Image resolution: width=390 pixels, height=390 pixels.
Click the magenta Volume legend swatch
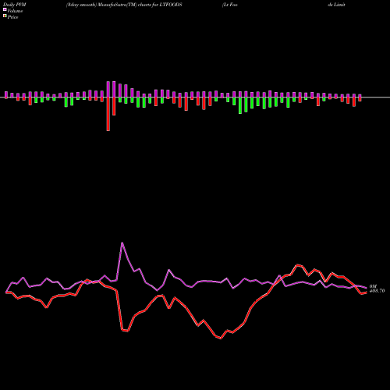5,9
